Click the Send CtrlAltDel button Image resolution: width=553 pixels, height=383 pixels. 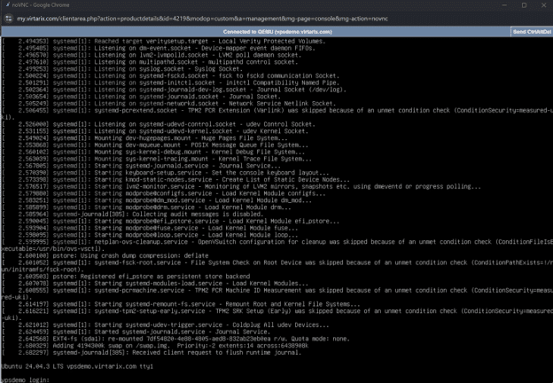pyautogui.click(x=531, y=31)
